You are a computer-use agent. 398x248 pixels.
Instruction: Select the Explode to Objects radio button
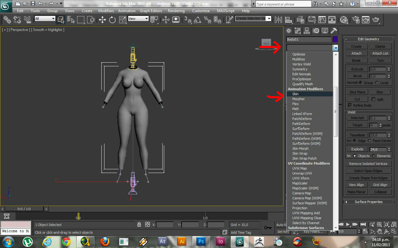354,156
